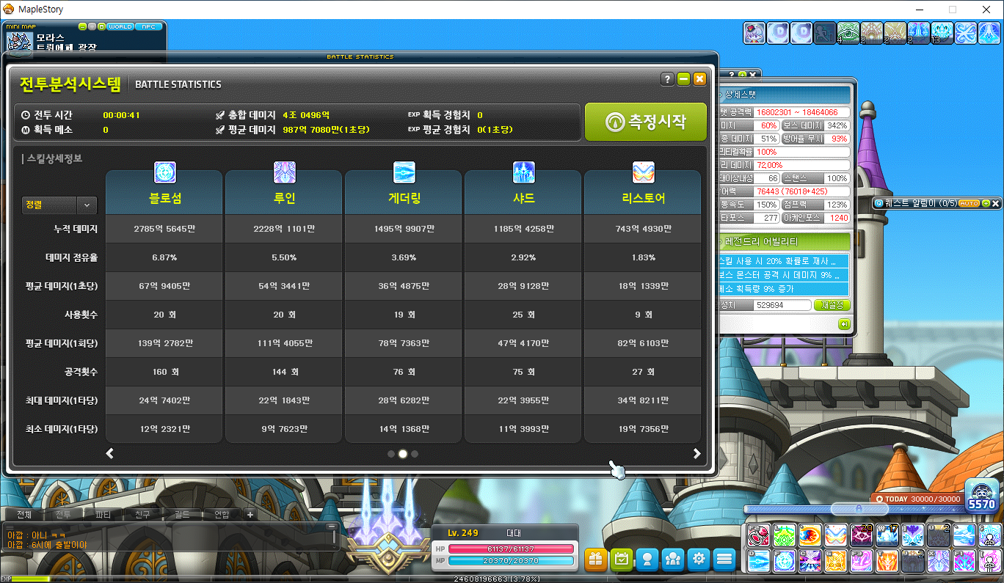
Task: Select the 루인 skill icon in battle statistics
Action: (x=284, y=172)
